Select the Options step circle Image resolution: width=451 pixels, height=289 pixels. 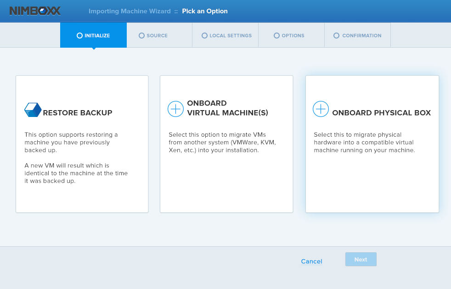276,35
